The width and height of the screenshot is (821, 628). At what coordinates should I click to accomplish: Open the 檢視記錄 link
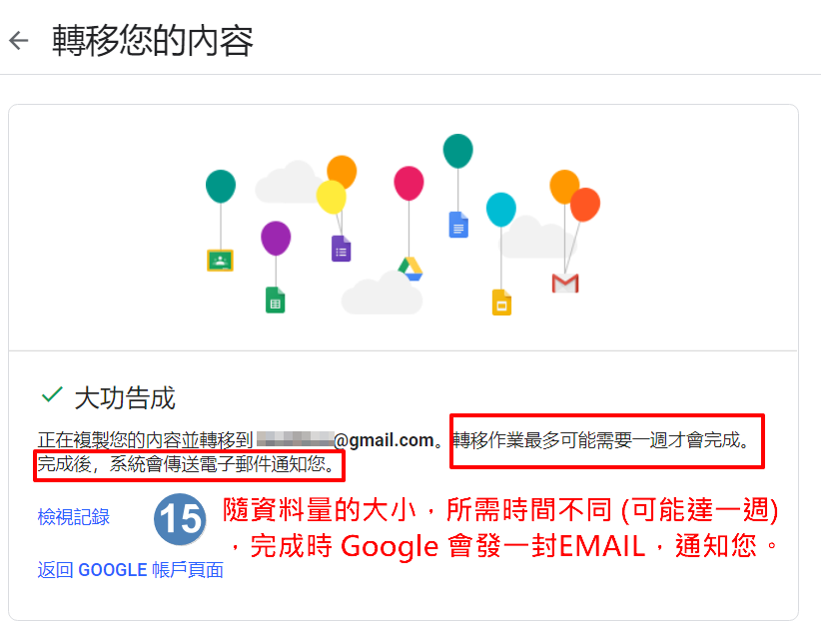(73, 517)
